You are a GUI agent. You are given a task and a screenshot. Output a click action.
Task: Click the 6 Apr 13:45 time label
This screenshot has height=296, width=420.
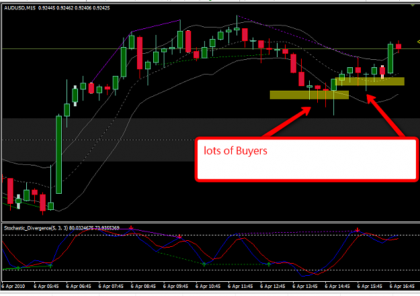click(305, 287)
